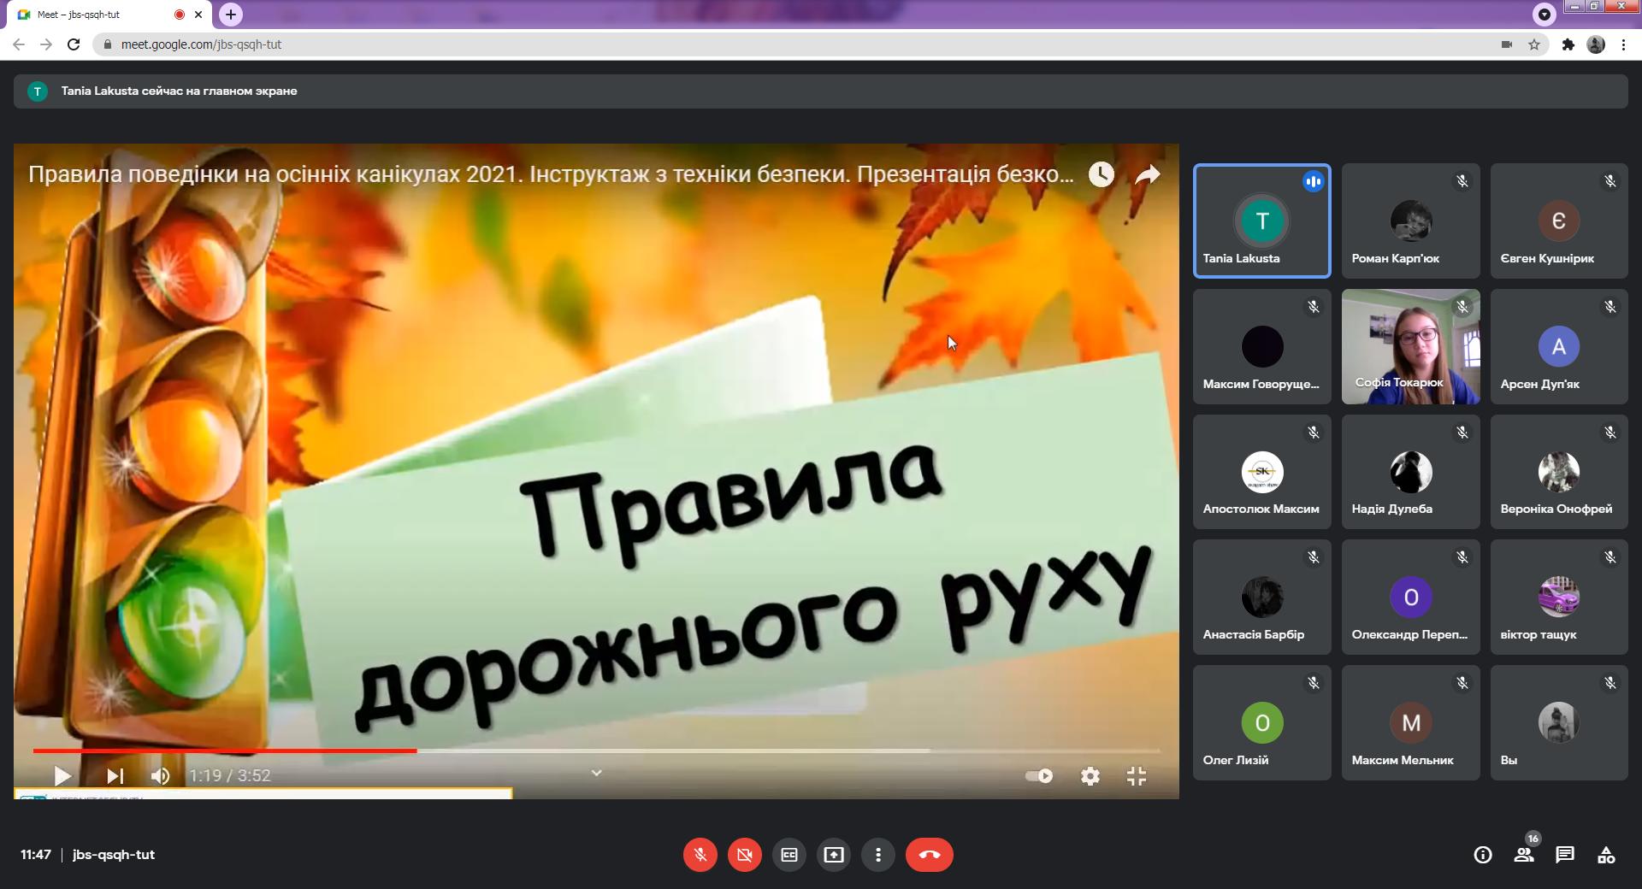Select the Апостолюк Максим tile
Image resolution: width=1642 pixels, height=889 pixels.
point(1262,472)
